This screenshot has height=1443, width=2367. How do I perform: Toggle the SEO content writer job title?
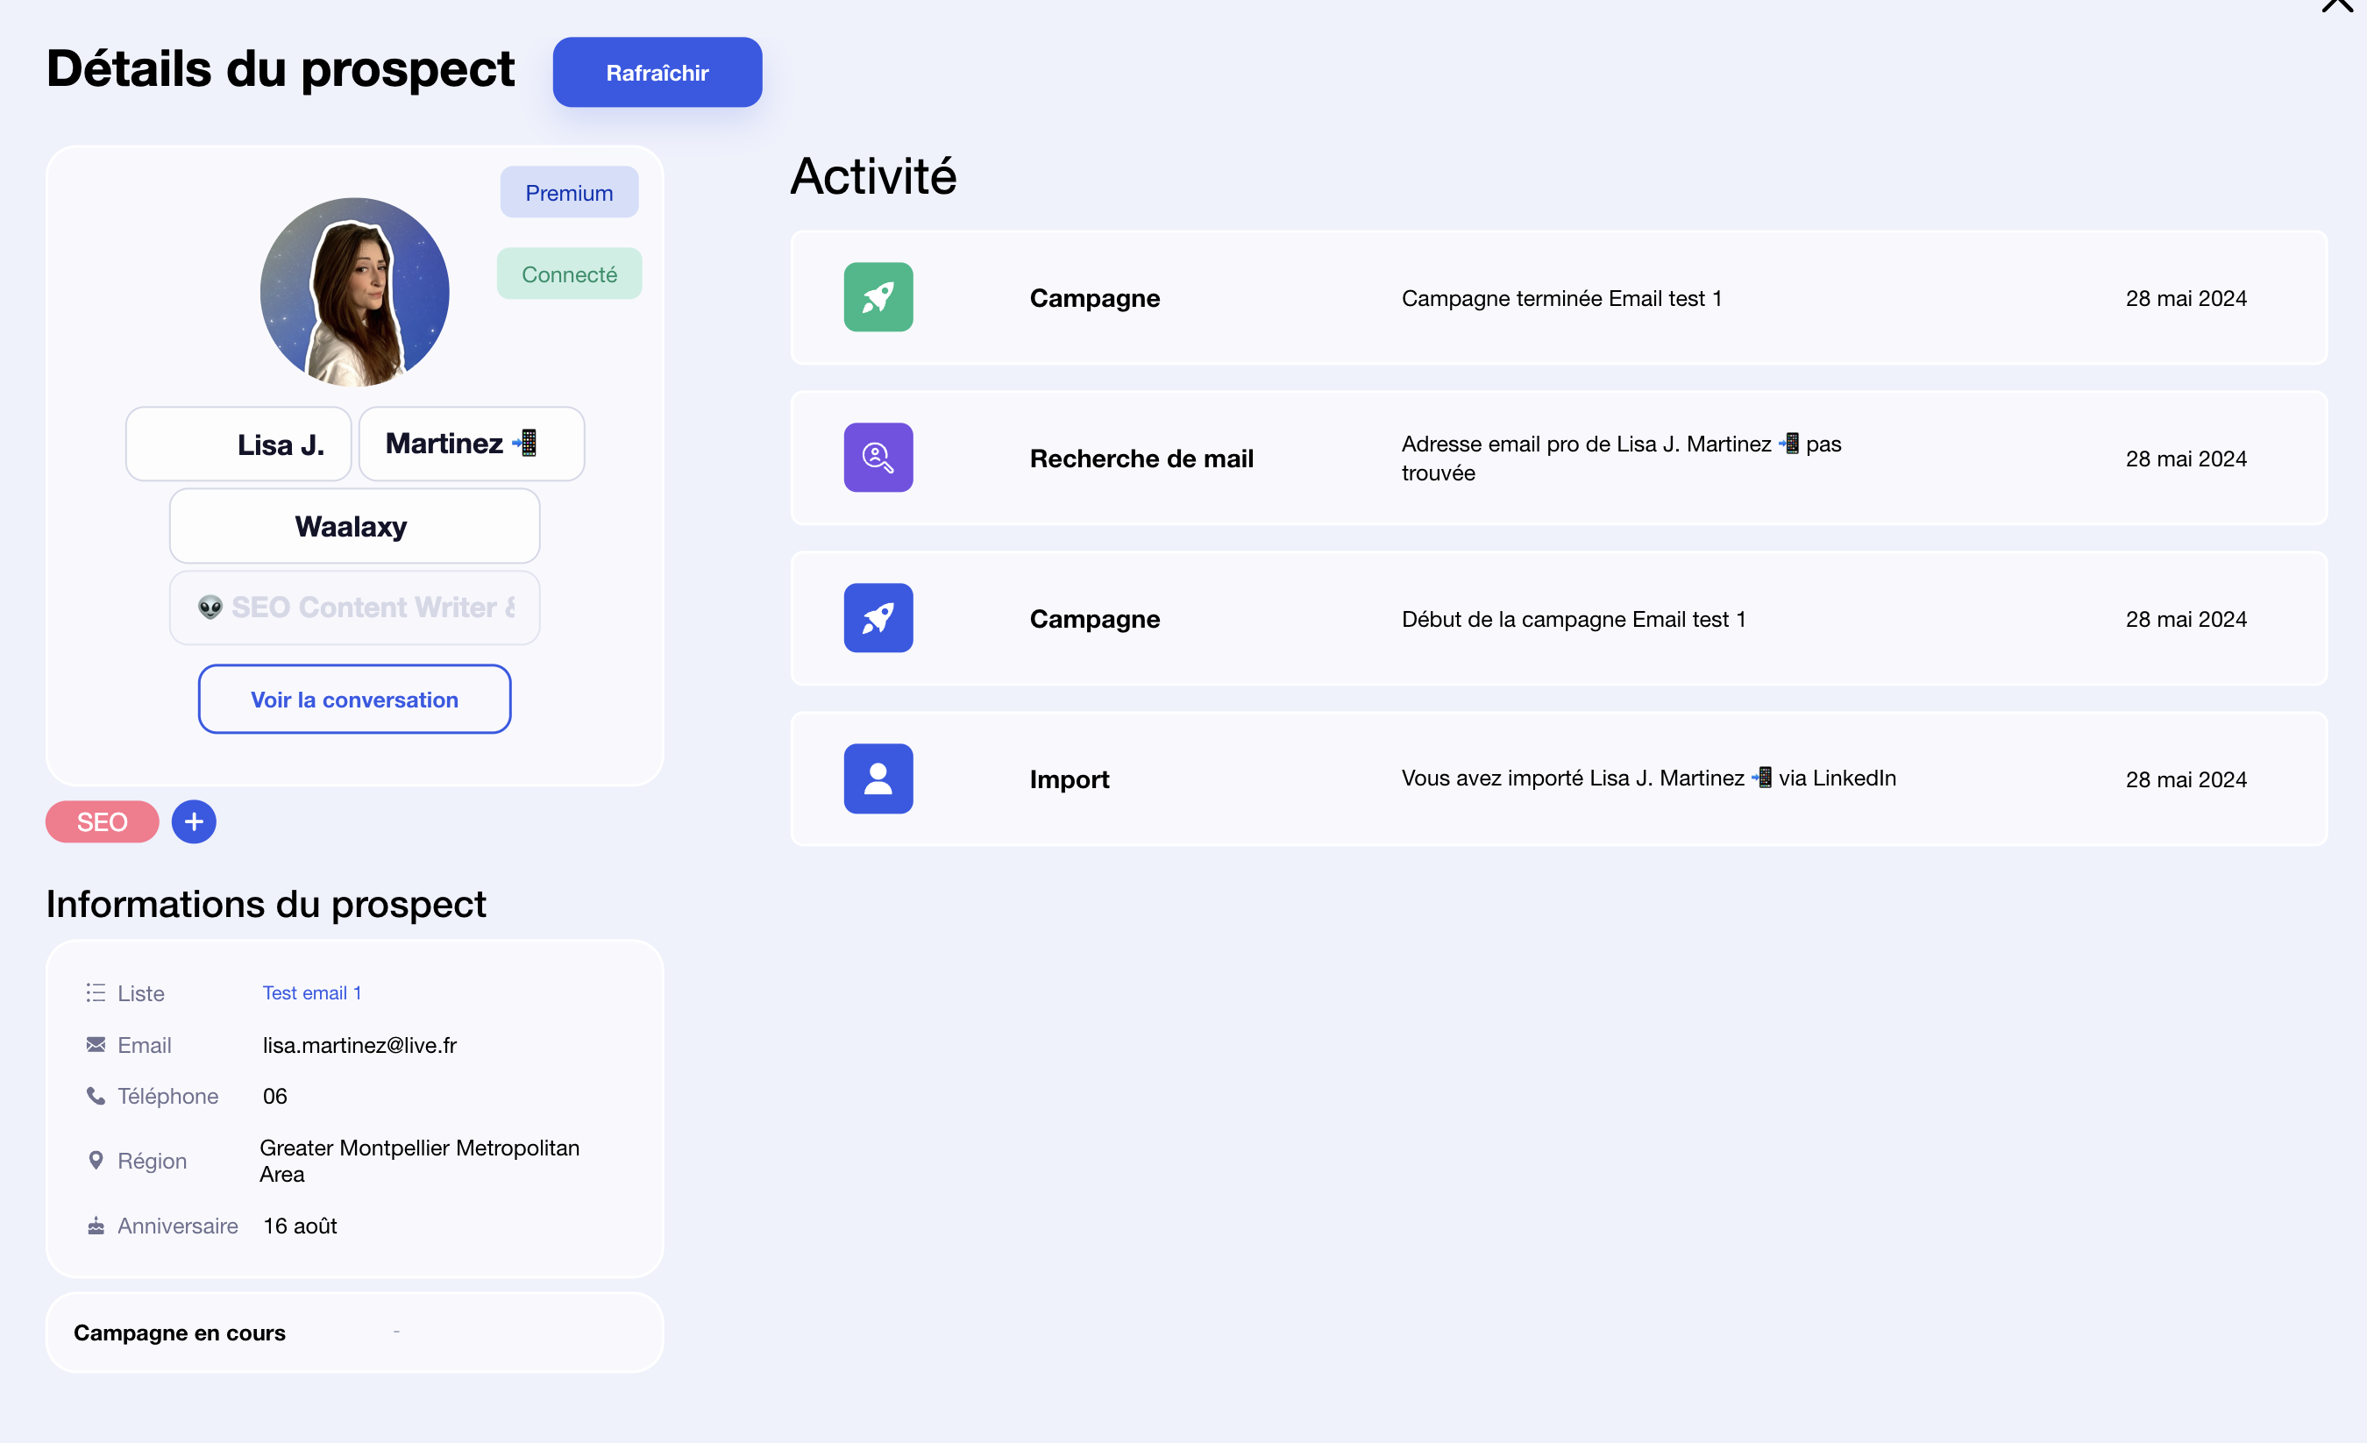353,608
